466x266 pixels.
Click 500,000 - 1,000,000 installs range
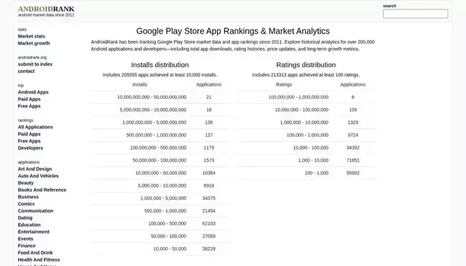165,211
